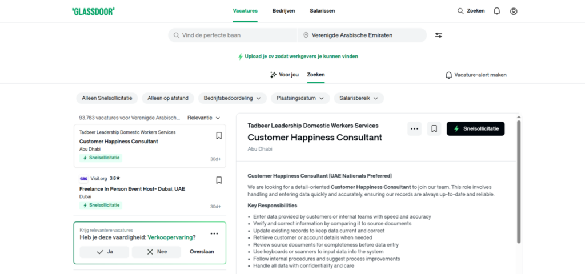The height and width of the screenshot is (274, 585).
Task: Open the user profile icon
Action: (x=514, y=11)
